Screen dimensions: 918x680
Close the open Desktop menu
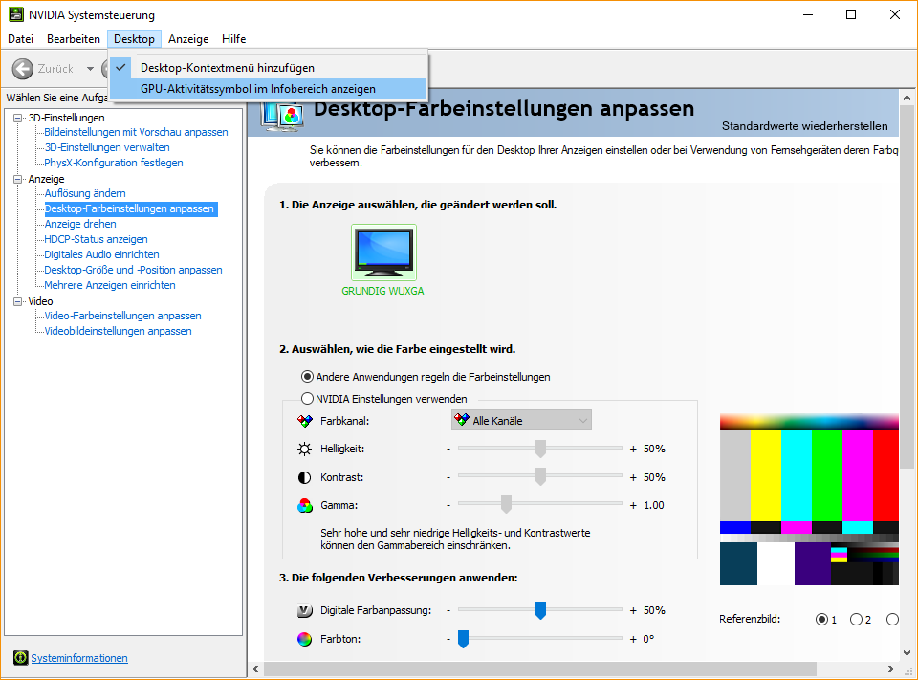[x=134, y=38]
